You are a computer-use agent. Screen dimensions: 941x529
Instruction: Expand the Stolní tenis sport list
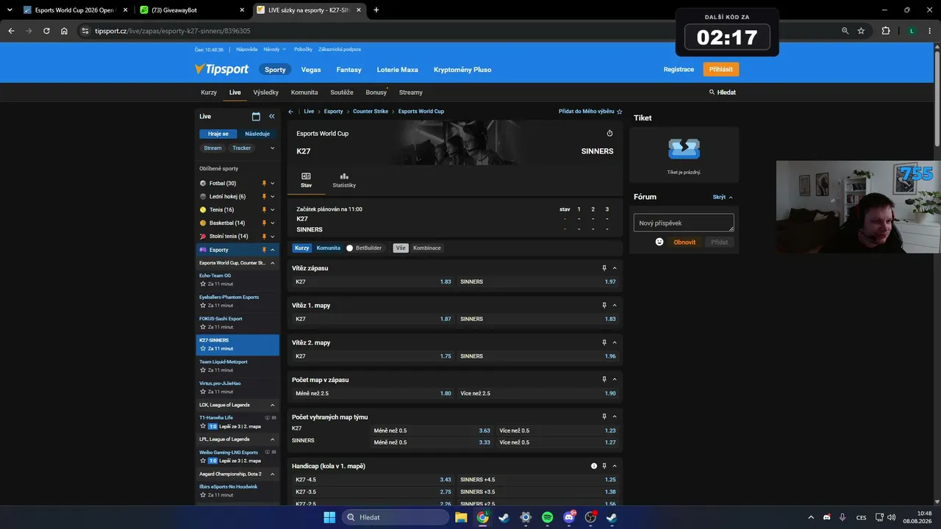pos(273,237)
